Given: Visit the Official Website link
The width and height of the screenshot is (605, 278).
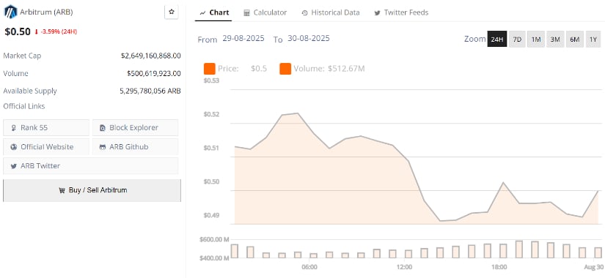Looking at the screenshot, I should coord(46,147).
